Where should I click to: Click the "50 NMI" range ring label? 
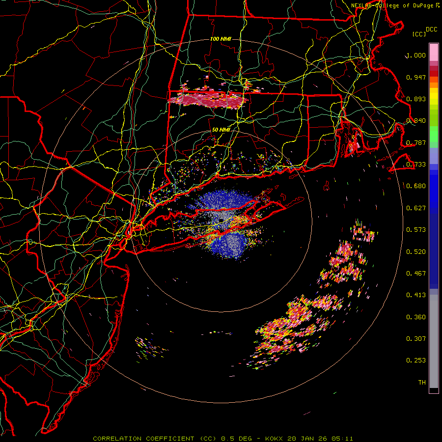(x=221, y=130)
